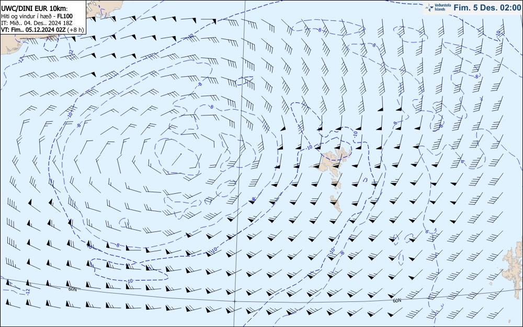The width and height of the screenshot is (523, 327).
Task: Click the -12 contour label south of the 60N line
Action: 28,291
